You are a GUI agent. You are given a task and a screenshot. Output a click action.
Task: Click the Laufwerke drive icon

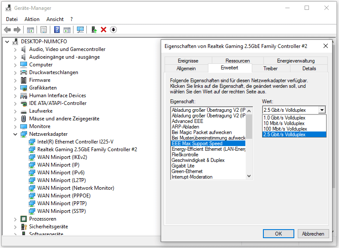(x=24, y=111)
